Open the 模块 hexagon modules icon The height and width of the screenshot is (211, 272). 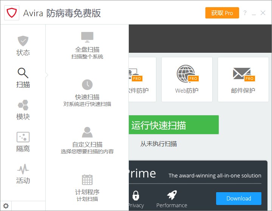23,105
